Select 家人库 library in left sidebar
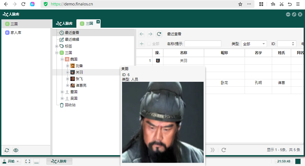305x166 pixels. [26, 33]
